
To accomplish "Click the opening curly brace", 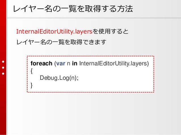I will tap(31, 71).
